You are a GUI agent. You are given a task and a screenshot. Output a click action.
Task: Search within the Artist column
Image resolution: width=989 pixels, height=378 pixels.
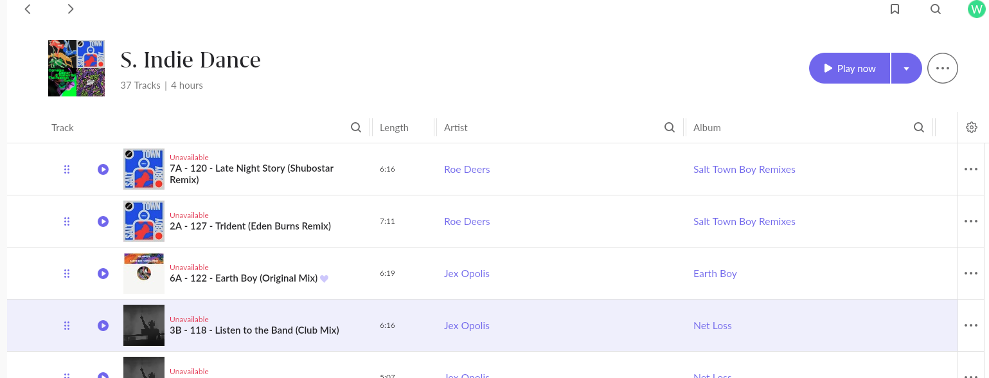tap(670, 127)
